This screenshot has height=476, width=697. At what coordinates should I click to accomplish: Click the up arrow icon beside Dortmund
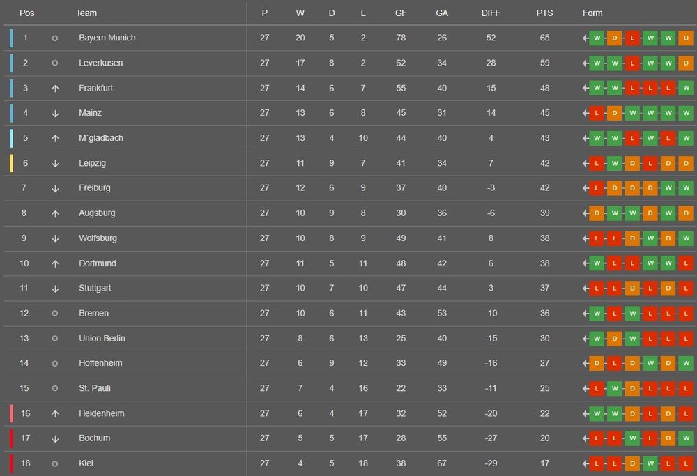pyautogui.click(x=55, y=263)
